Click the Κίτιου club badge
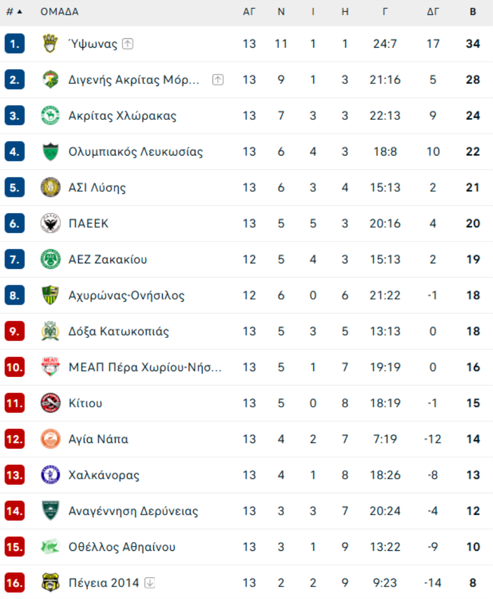Viewport: 493px width, 599px height. [50, 402]
